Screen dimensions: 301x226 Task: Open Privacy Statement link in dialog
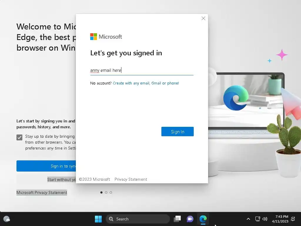click(131, 179)
